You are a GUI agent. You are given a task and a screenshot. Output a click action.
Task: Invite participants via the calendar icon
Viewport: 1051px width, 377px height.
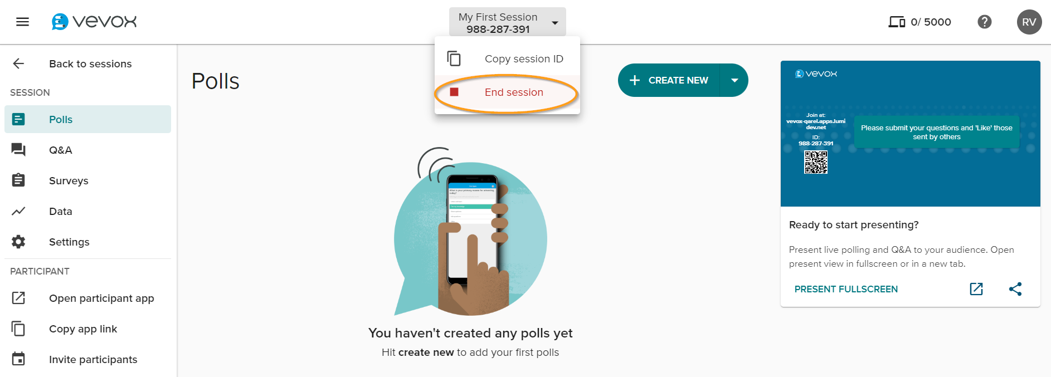(x=19, y=359)
